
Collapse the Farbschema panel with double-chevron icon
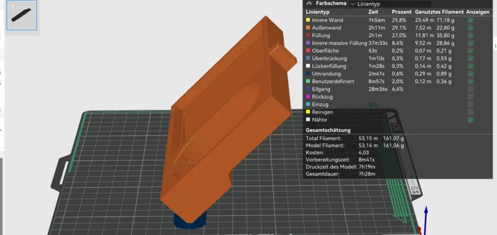pyautogui.click(x=309, y=4)
